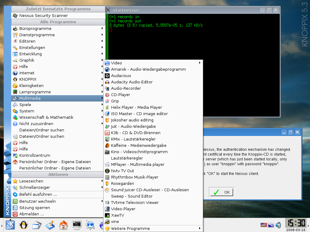Click the US flag keyboard layout icon
This screenshot has width=310, height=232.
[264, 225]
